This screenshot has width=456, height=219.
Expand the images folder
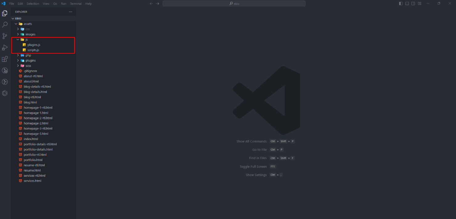(x=43, y=34)
